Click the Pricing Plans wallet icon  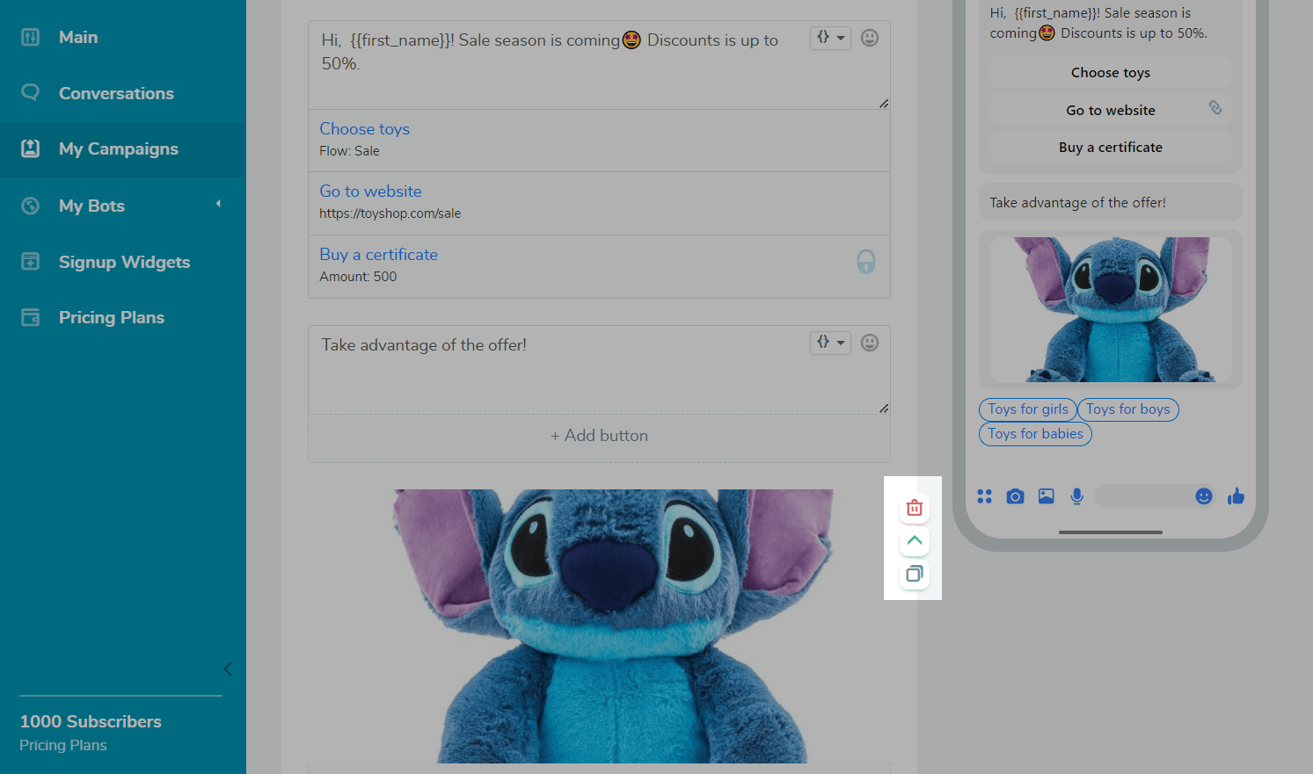coord(31,317)
